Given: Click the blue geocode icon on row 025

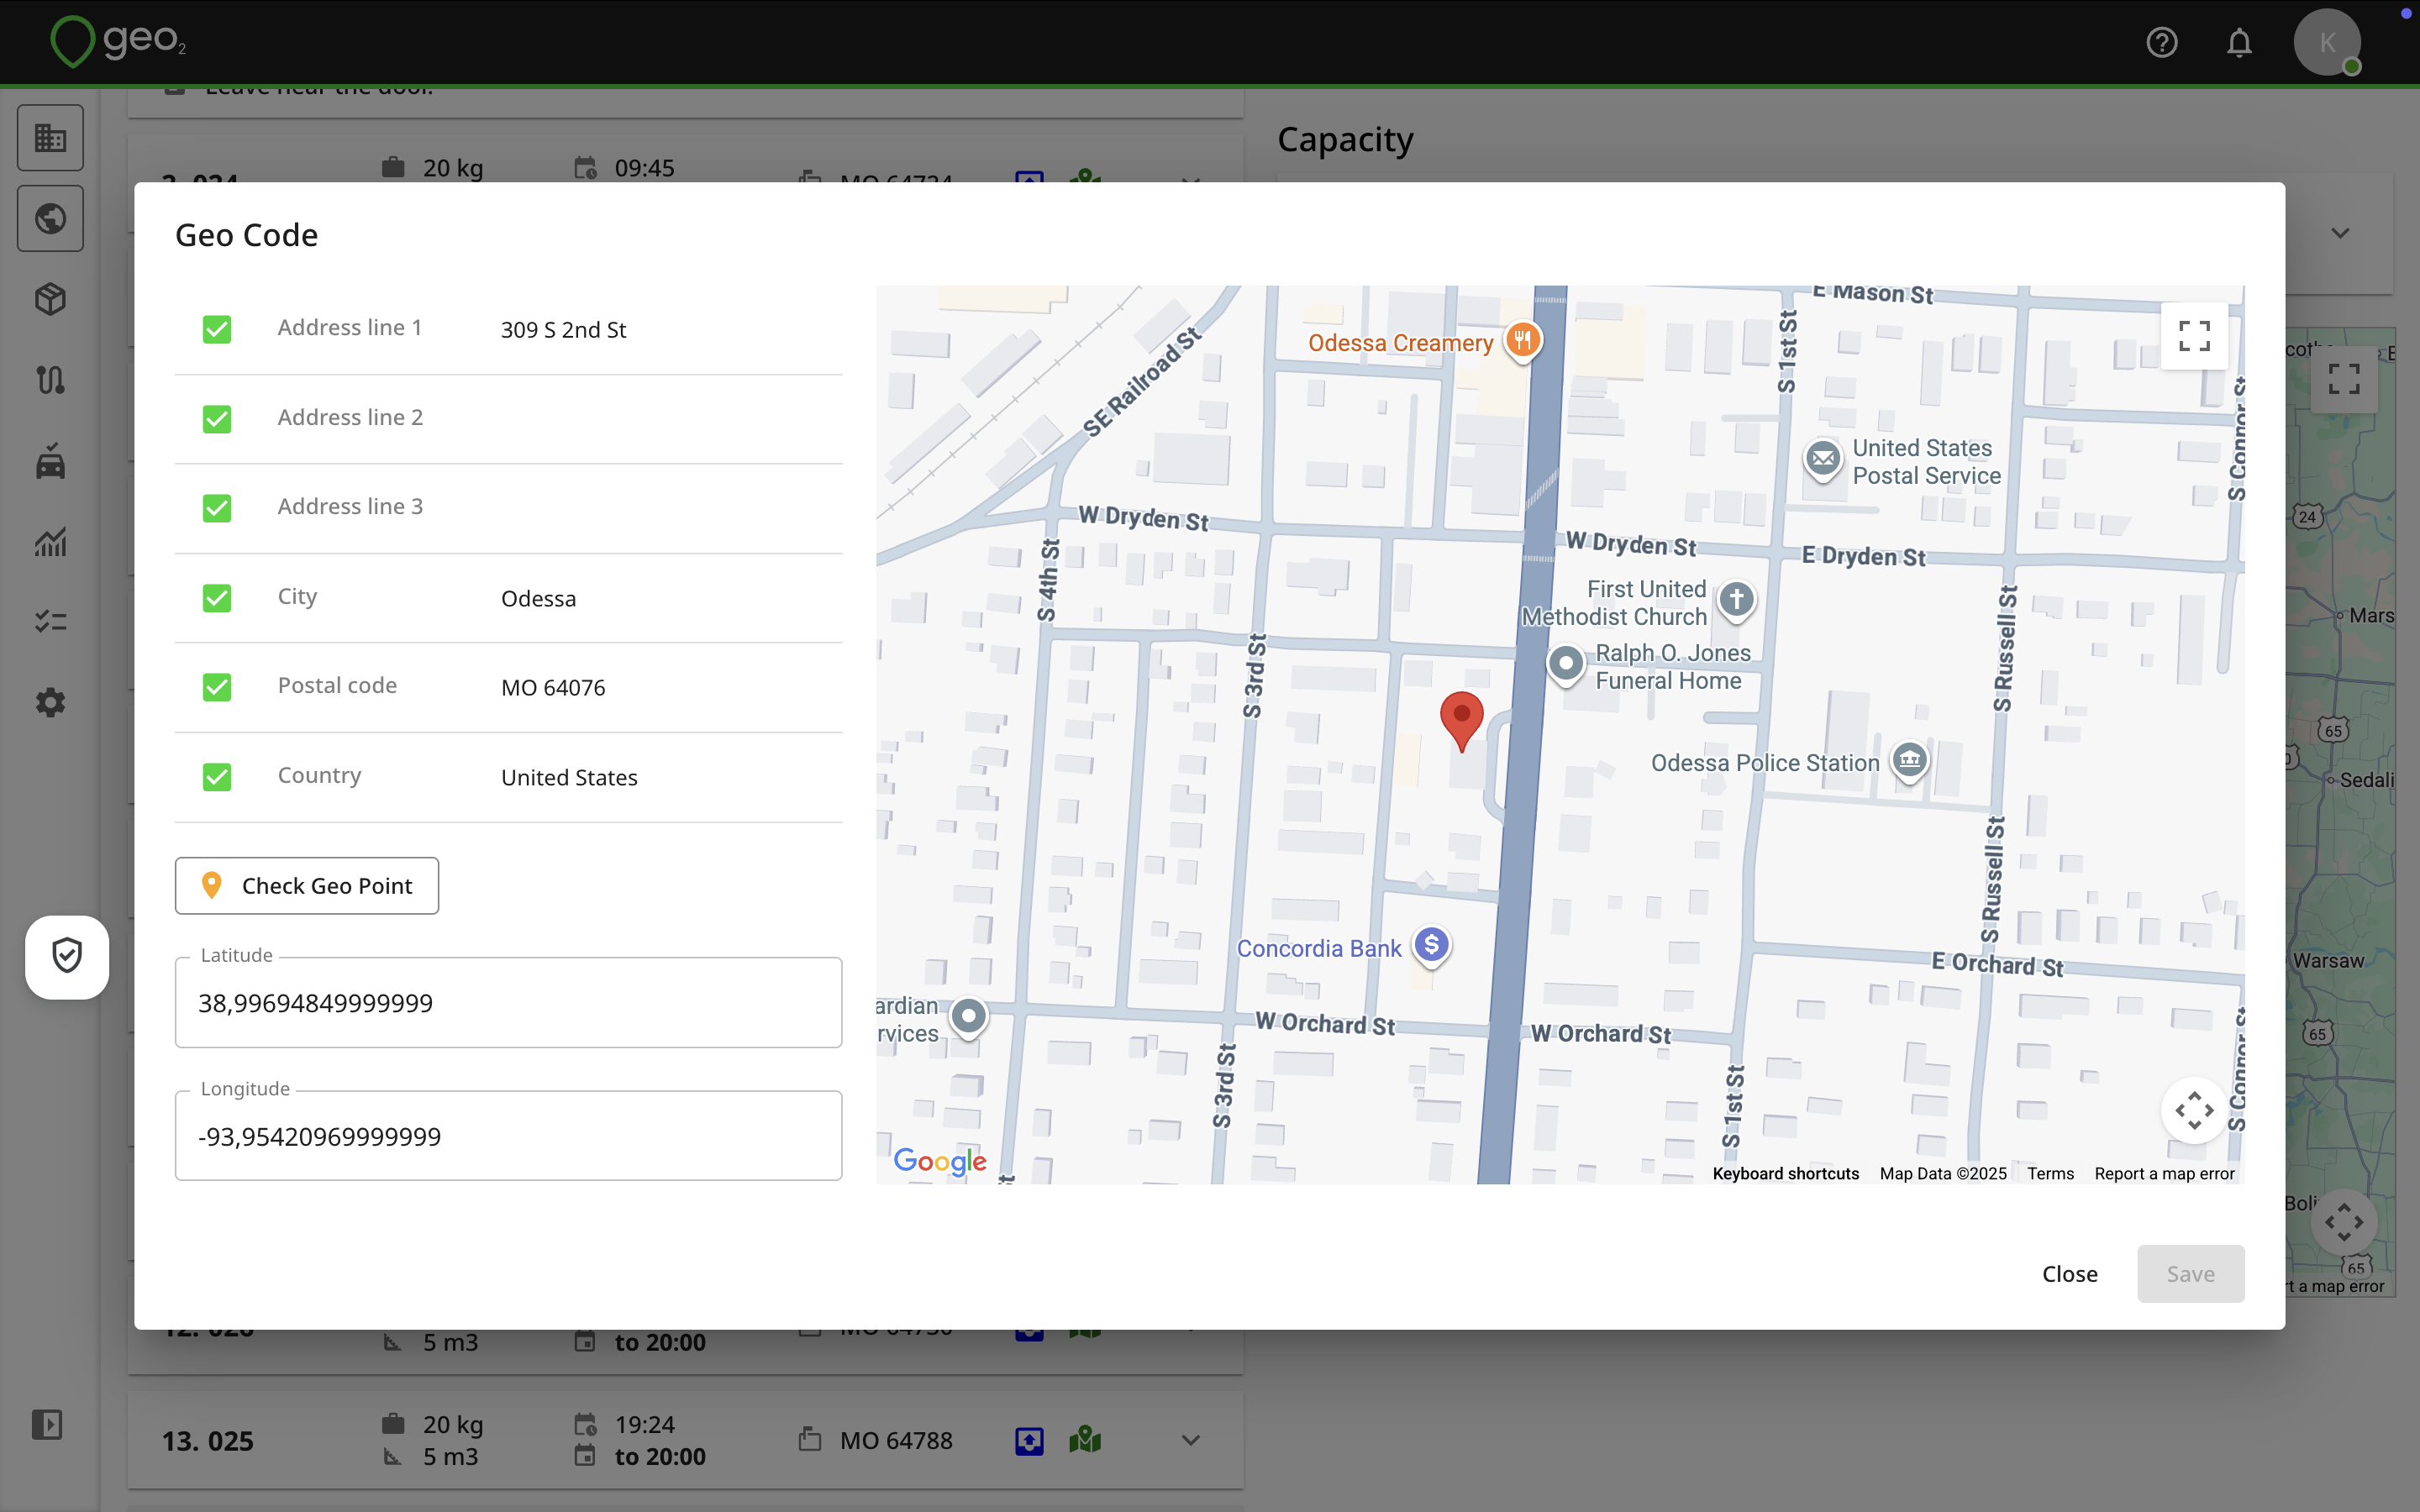Looking at the screenshot, I should 1029,1441.
